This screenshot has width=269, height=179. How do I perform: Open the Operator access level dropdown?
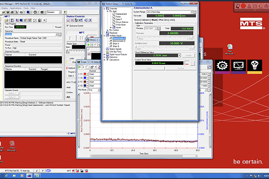(60, 12)
